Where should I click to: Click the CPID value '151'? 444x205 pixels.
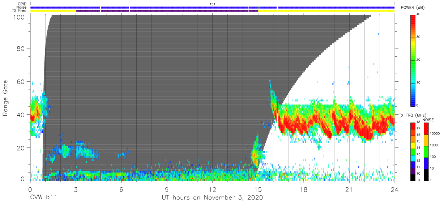point(213,4)
